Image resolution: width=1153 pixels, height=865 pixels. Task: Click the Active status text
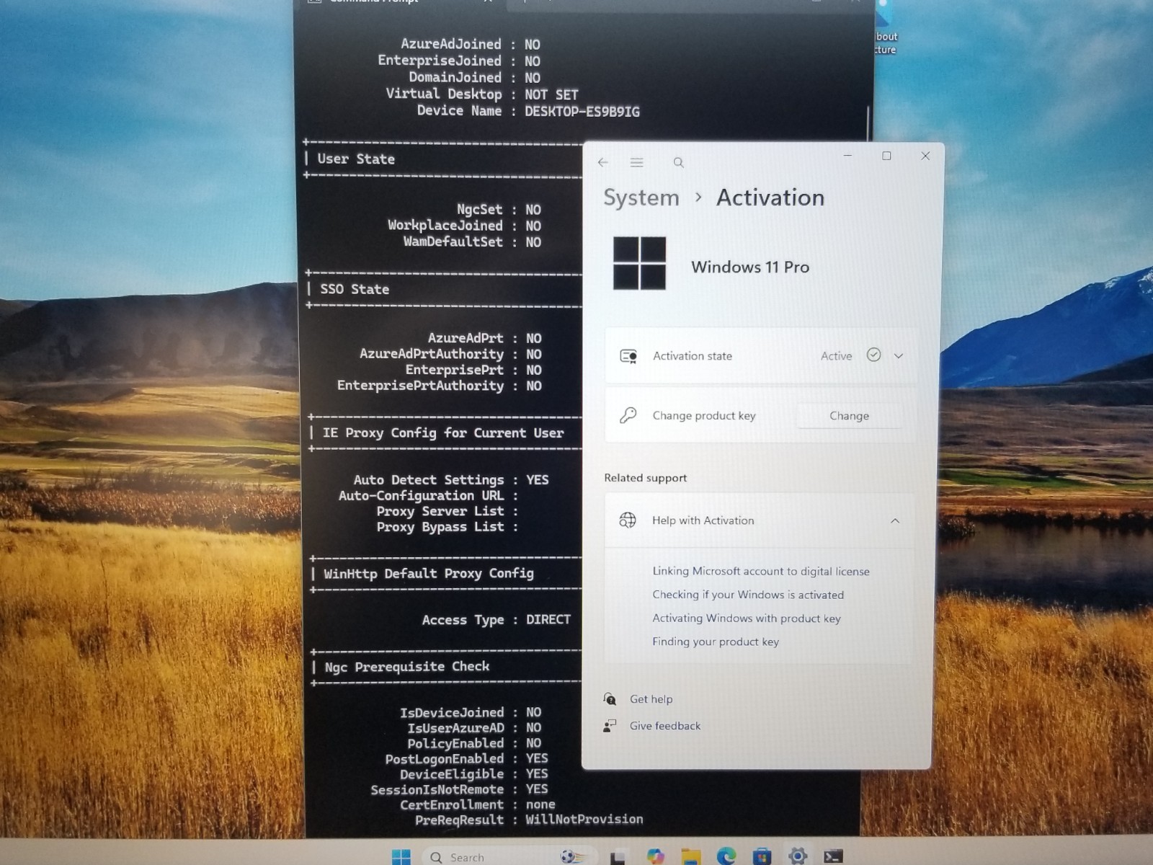tap(836, 356)
